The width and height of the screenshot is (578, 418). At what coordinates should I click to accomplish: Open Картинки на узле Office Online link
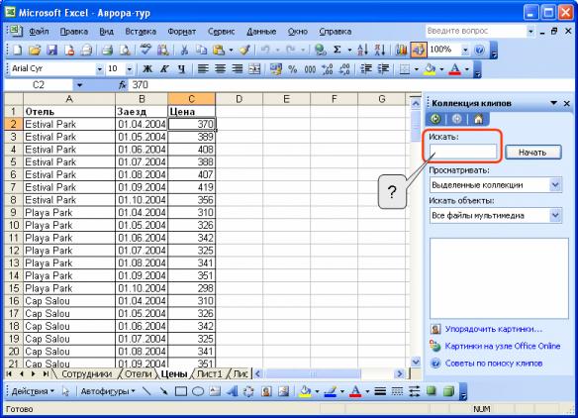(503, 346)
